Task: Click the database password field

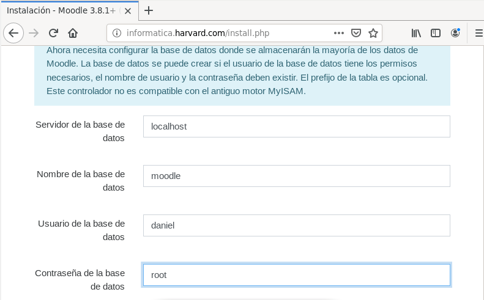Action: 296,275
